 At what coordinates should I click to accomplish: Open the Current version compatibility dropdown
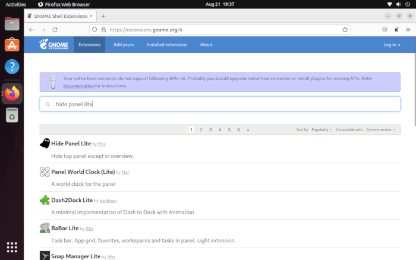[380, 130]
